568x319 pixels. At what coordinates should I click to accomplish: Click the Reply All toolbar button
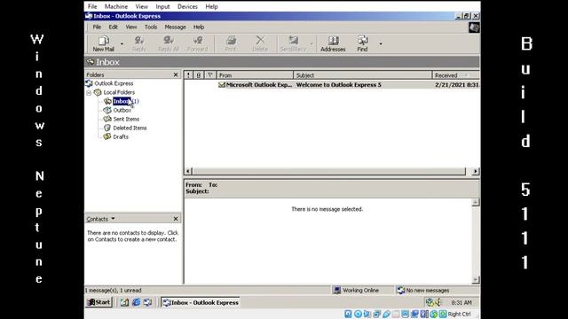[168, 43]
